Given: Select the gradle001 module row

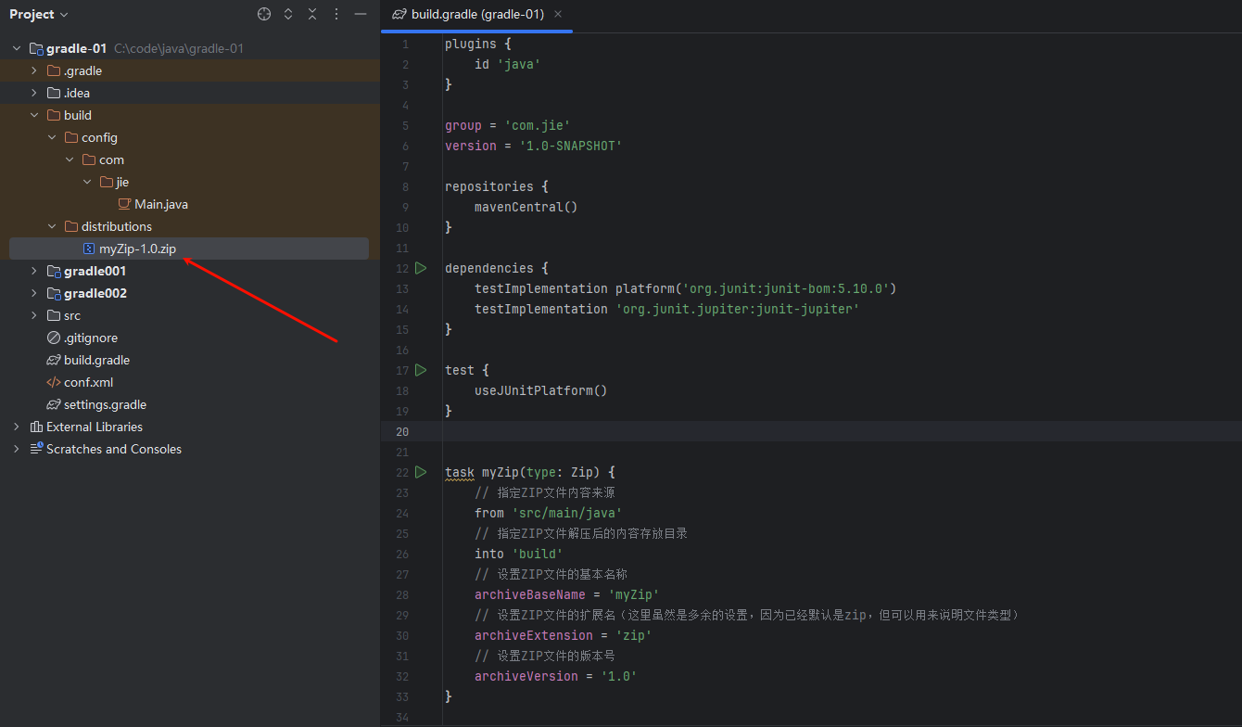Looking at the screenshot, I should tap(189, 271).
